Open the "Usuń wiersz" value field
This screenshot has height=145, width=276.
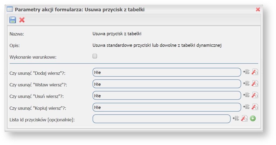(166, 96)
